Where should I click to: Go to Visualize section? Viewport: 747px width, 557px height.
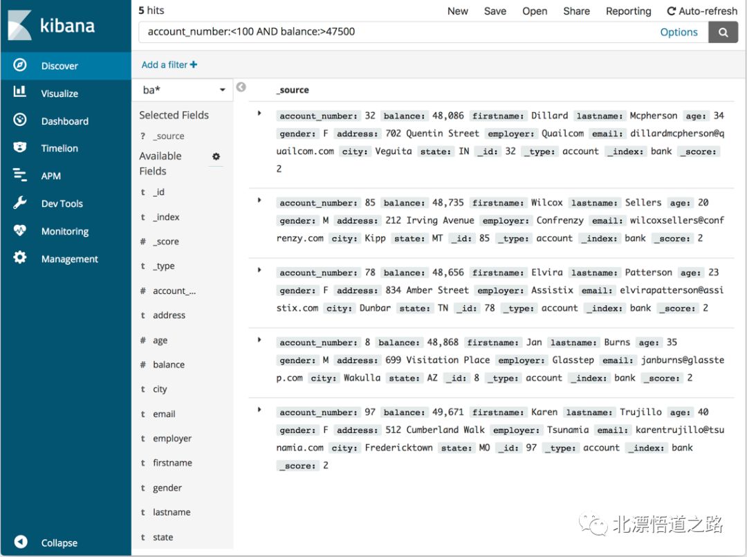click(66, 93)
